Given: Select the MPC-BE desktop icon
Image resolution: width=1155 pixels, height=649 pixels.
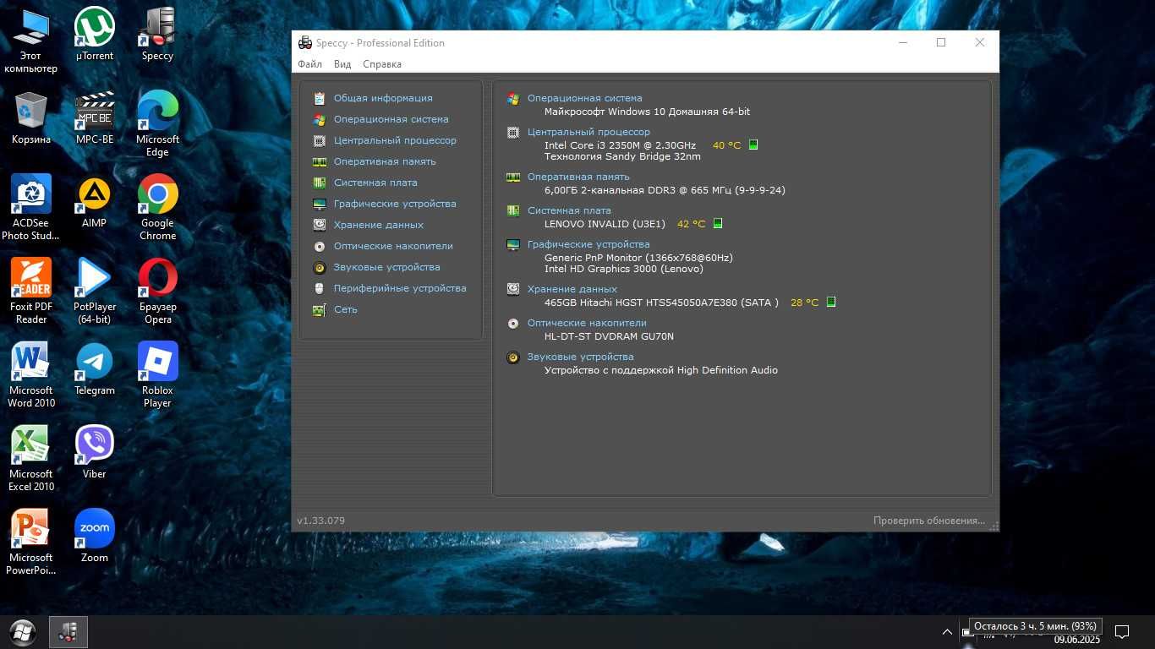Looking at the screenshot, I should 94,118.
